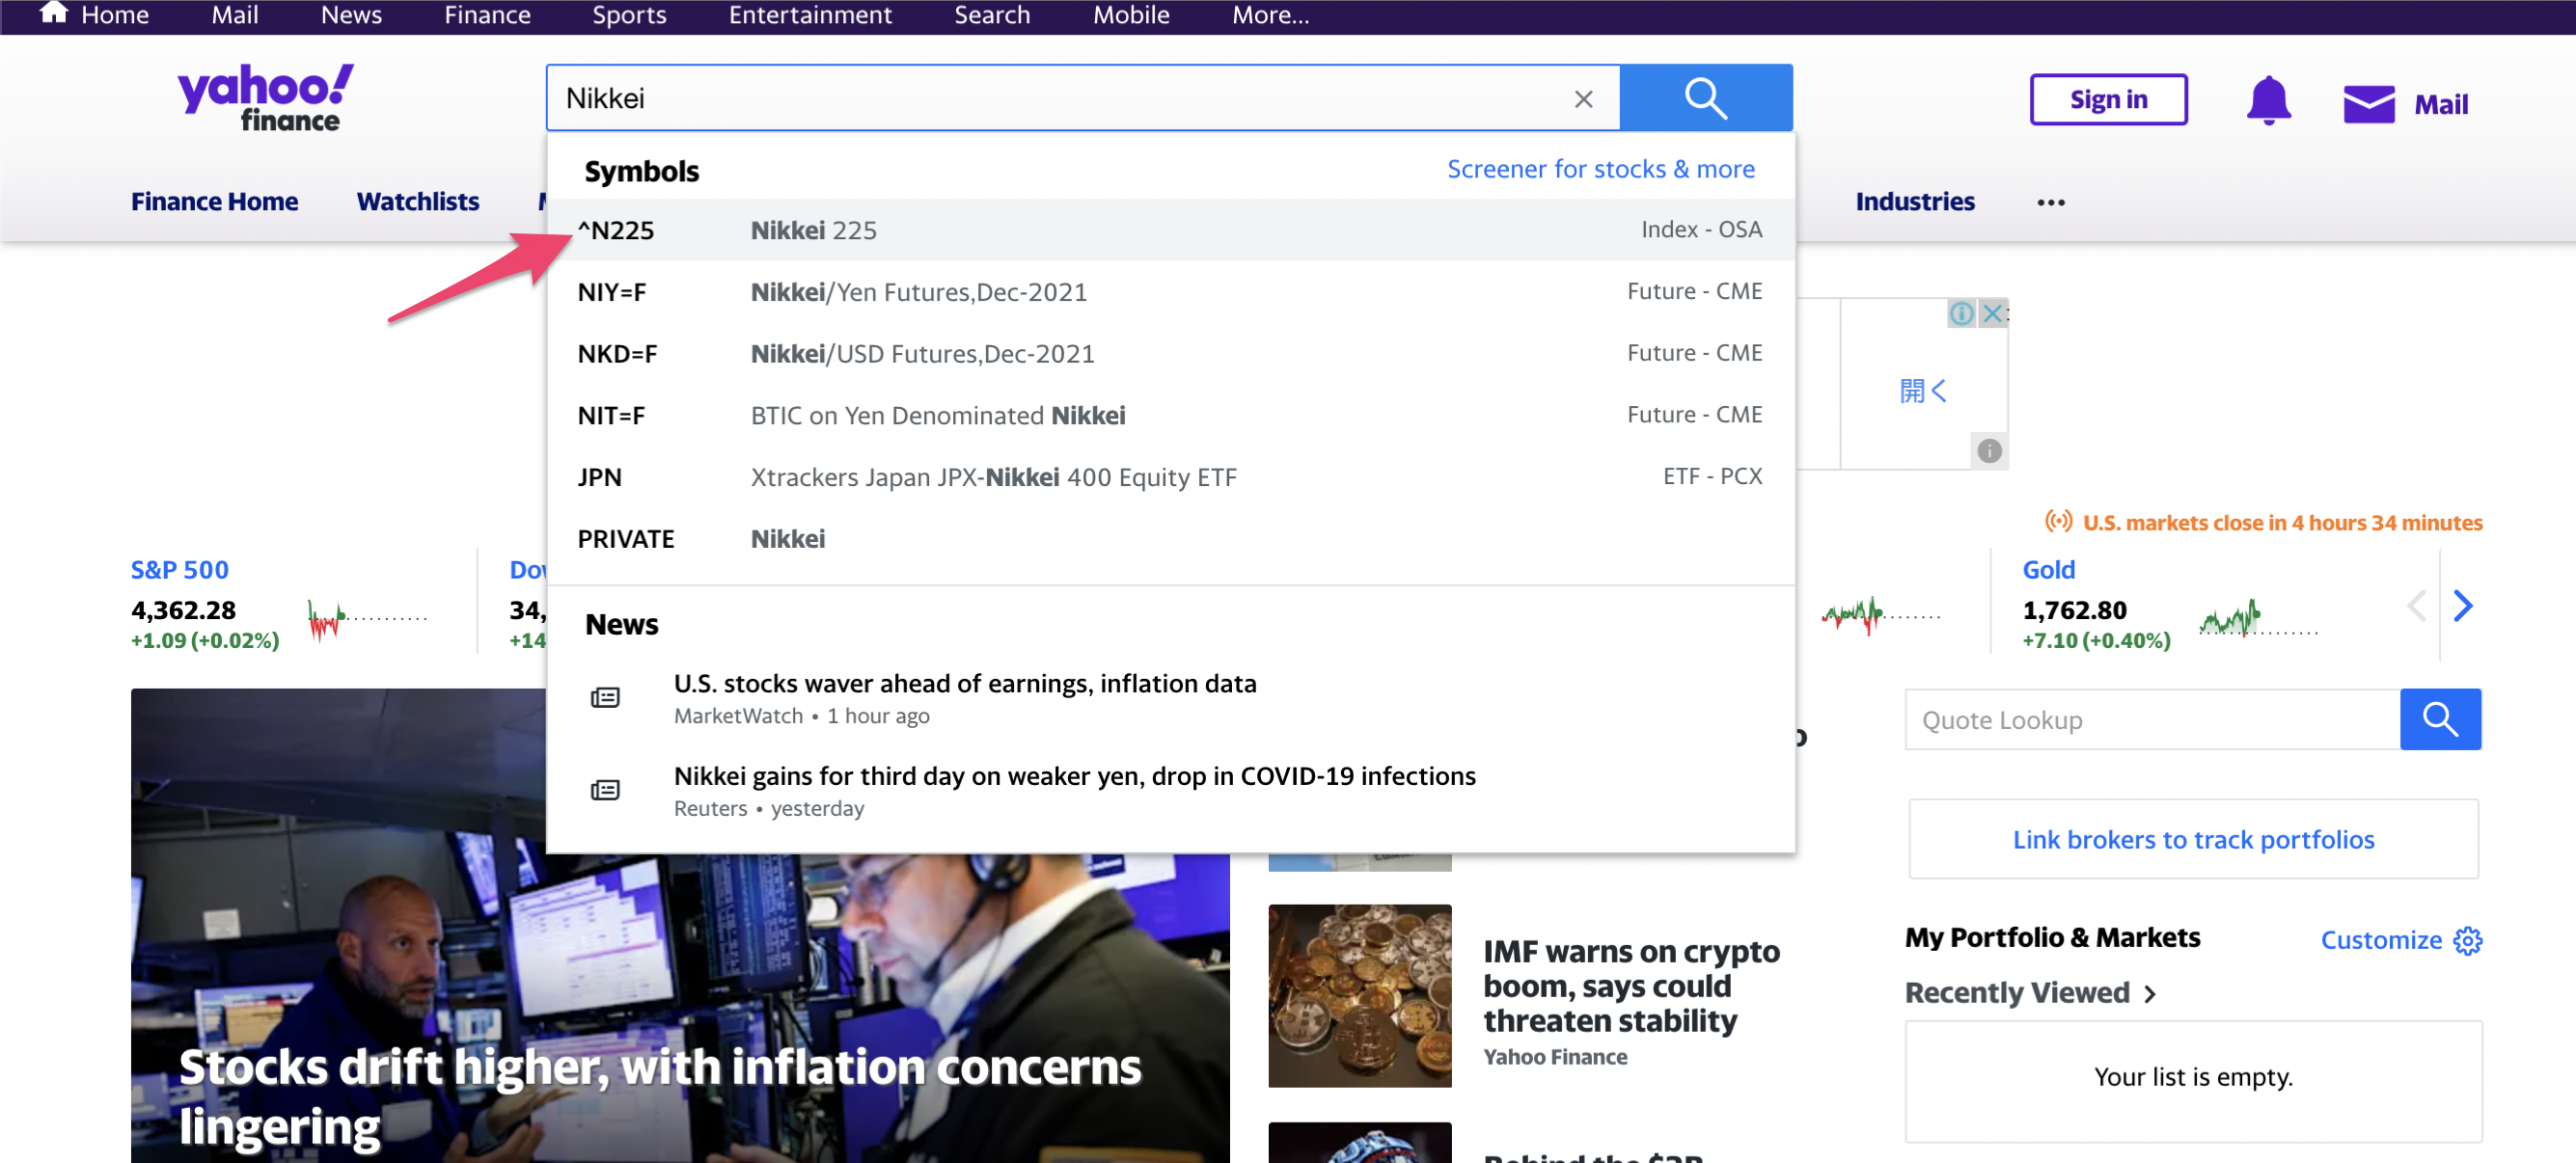
Task: Go to Finance in the top bar
Action: tap(487, 14)
